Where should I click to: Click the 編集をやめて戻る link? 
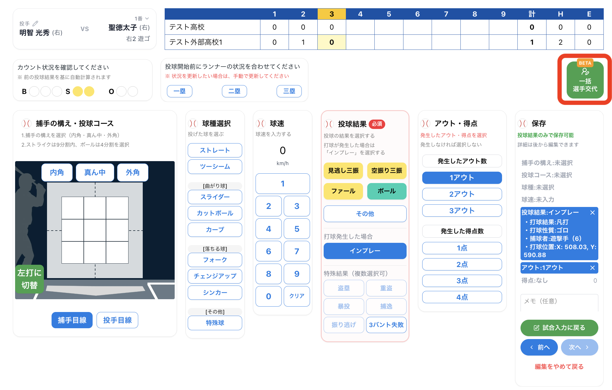(x=559, y=367)
